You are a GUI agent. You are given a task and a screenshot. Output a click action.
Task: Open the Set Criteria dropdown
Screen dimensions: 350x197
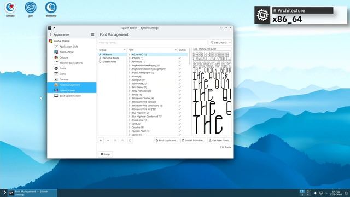[x=220, y=43]
